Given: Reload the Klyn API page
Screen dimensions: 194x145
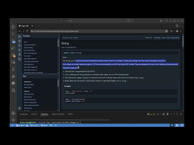Looking at the screenshot, I should [27, 31].
